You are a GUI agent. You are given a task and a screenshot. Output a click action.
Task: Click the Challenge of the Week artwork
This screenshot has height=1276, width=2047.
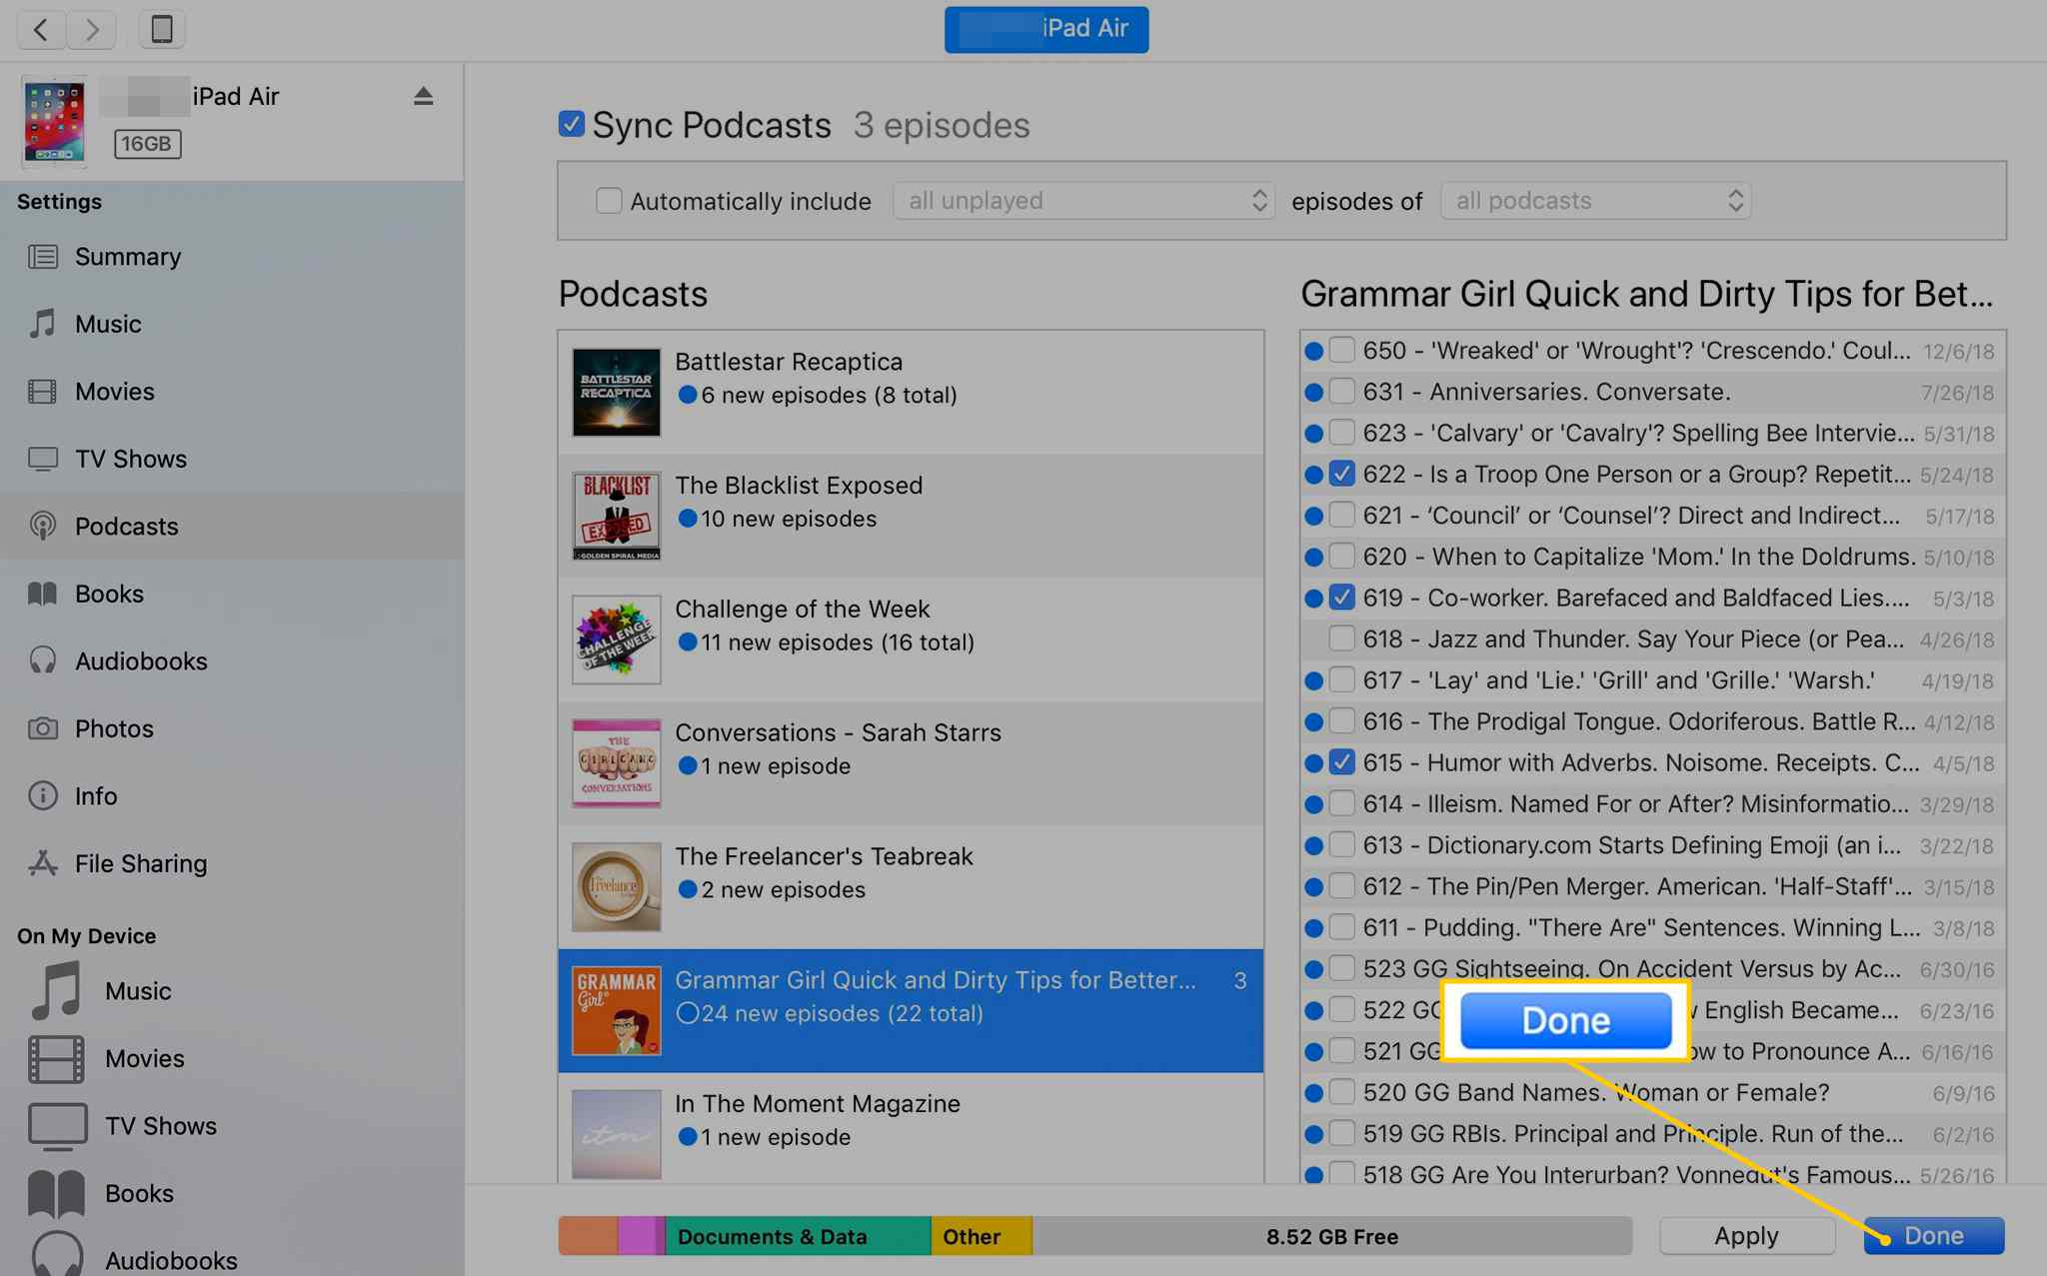coord(616,639)
